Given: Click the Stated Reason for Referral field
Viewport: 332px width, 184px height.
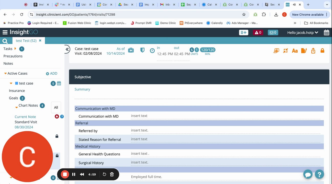Looking at the screenshot, I should 225,139.
